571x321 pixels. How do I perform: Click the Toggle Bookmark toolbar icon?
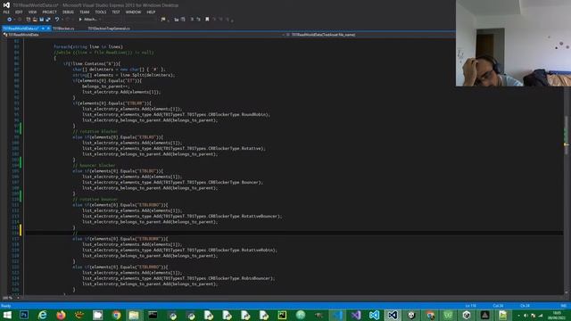tap(207, 20)
